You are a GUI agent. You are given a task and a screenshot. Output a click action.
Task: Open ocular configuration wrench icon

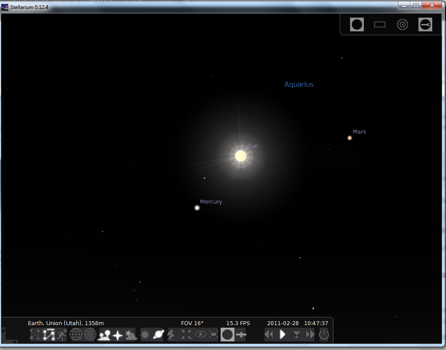pyautogui.click(x=425, y=24)
